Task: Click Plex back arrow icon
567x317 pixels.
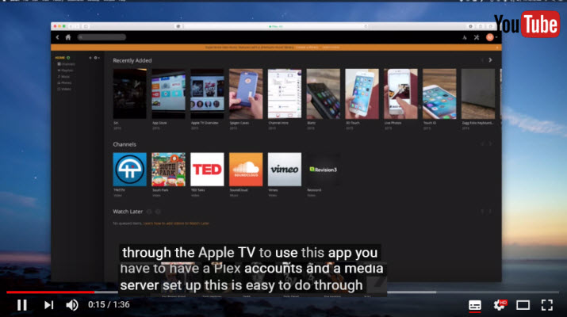Action: (x=58, y=37)
